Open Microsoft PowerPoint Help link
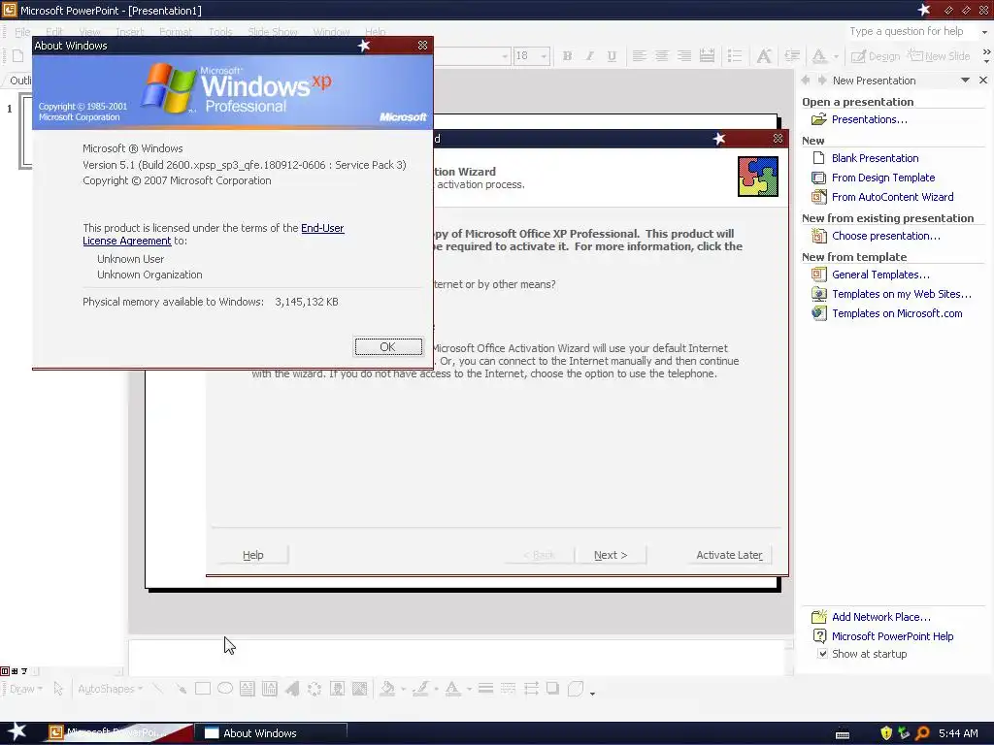Image resolution: width=994 pixels, height=745 pixels. coord(893,636)
